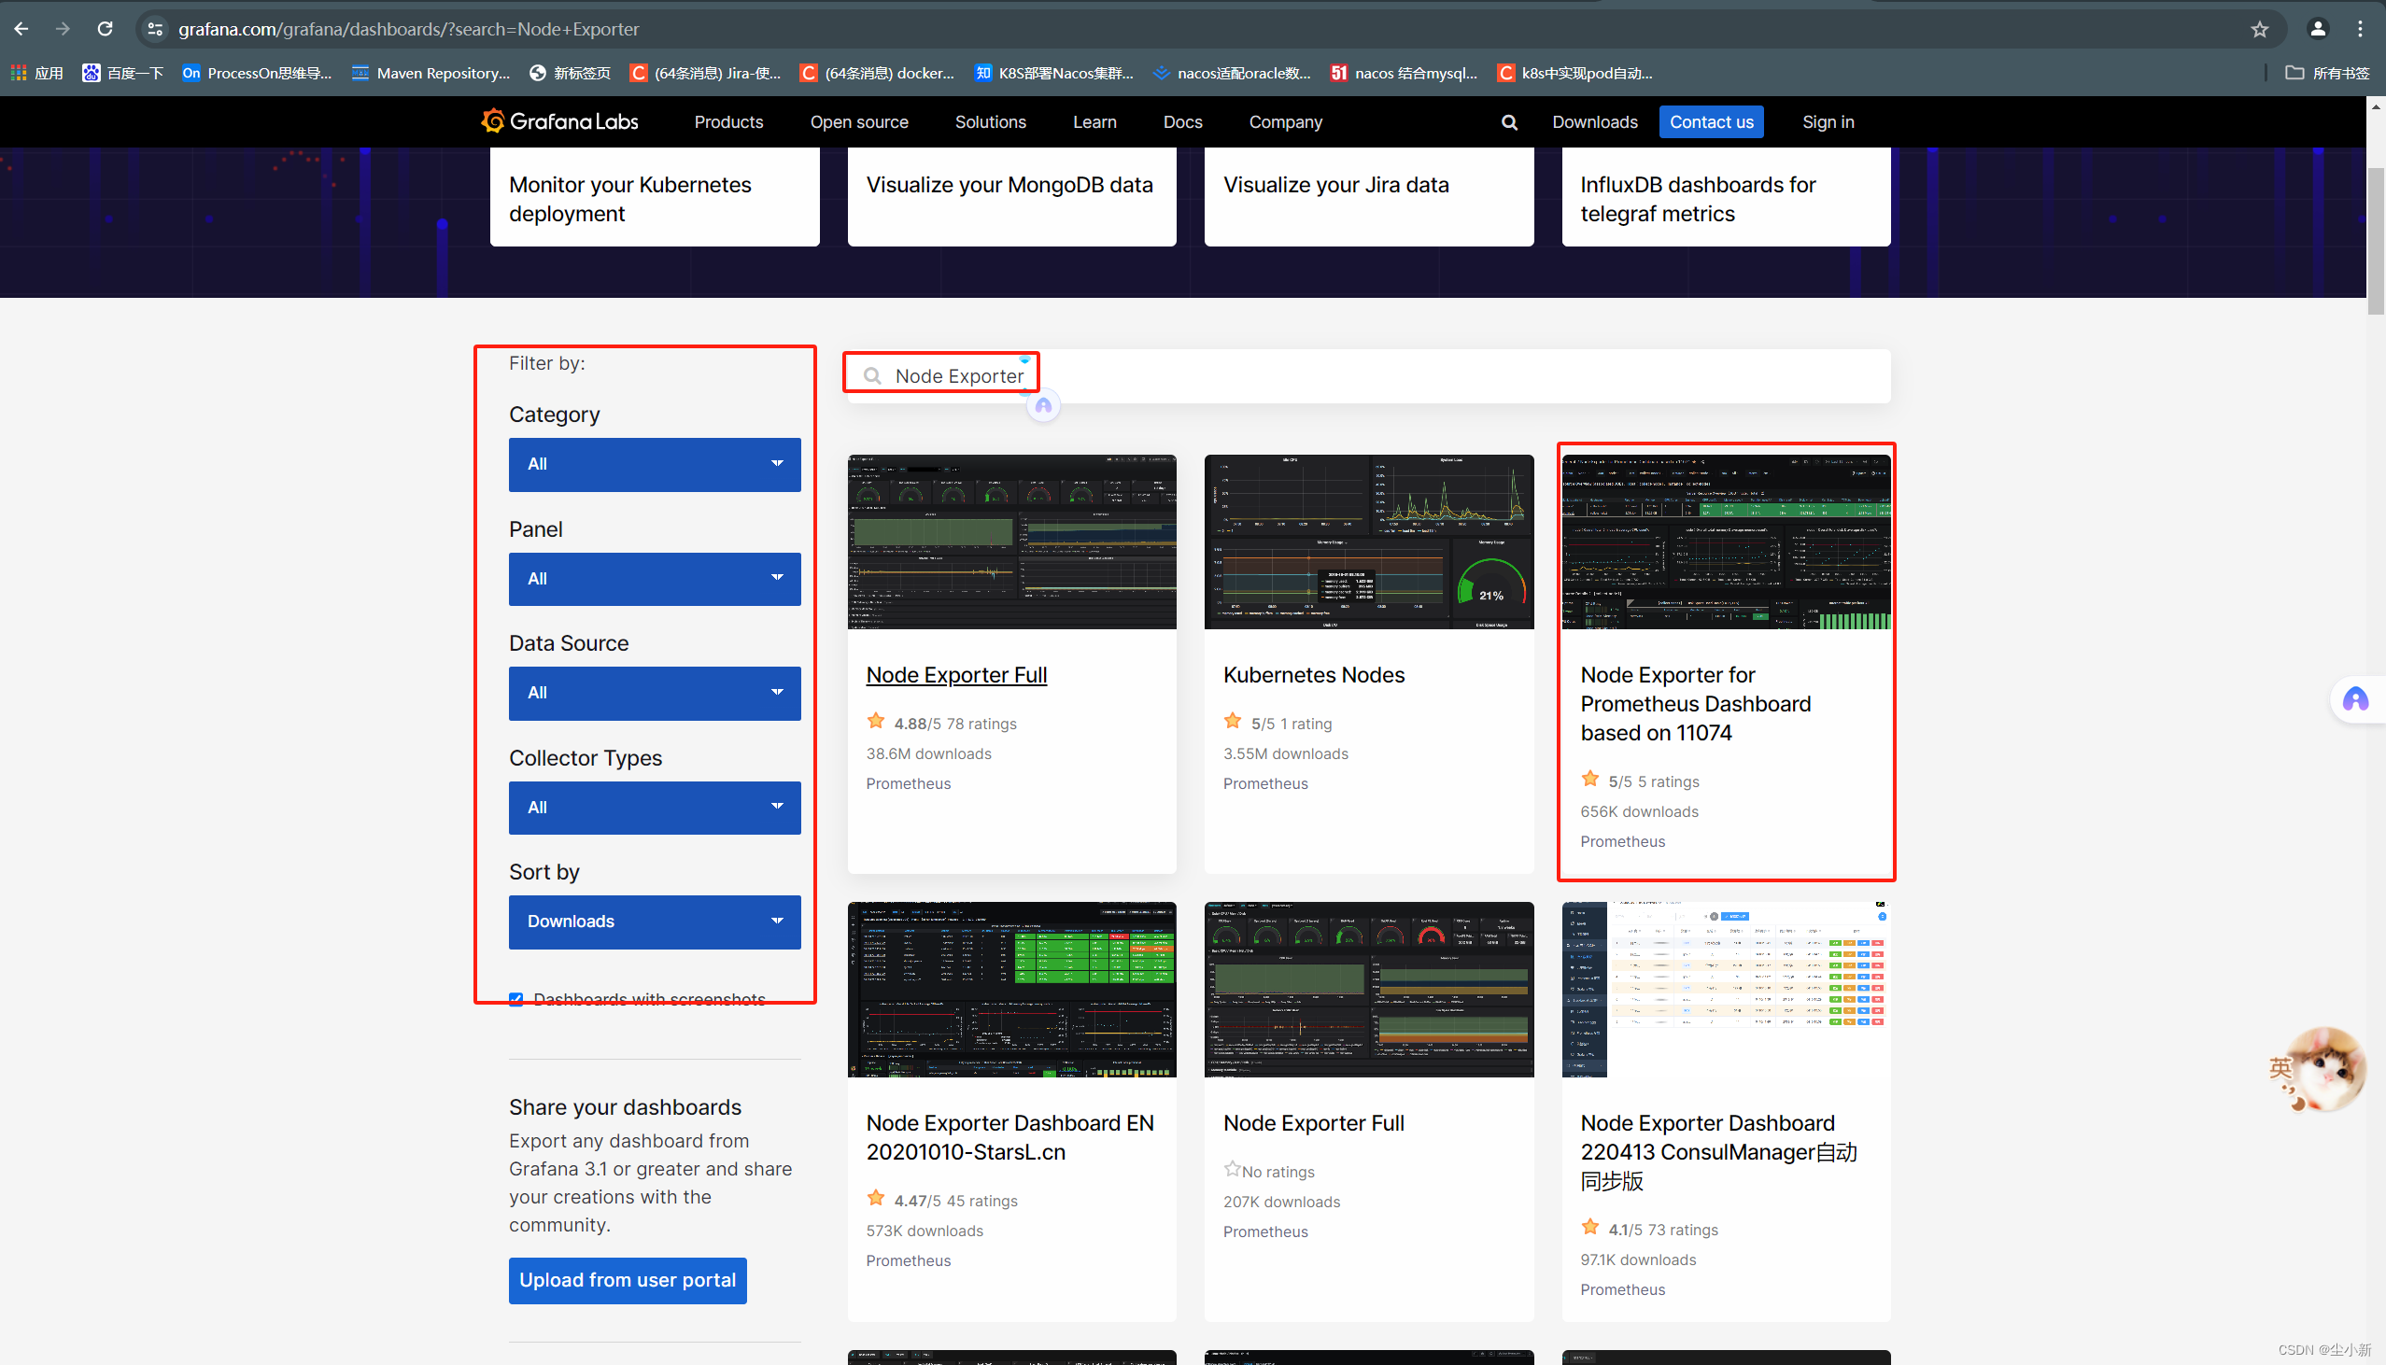Click the Node Exporter dashboard search field
The width and height of the screenshot is (2386, 1365).
point(1368,377)
